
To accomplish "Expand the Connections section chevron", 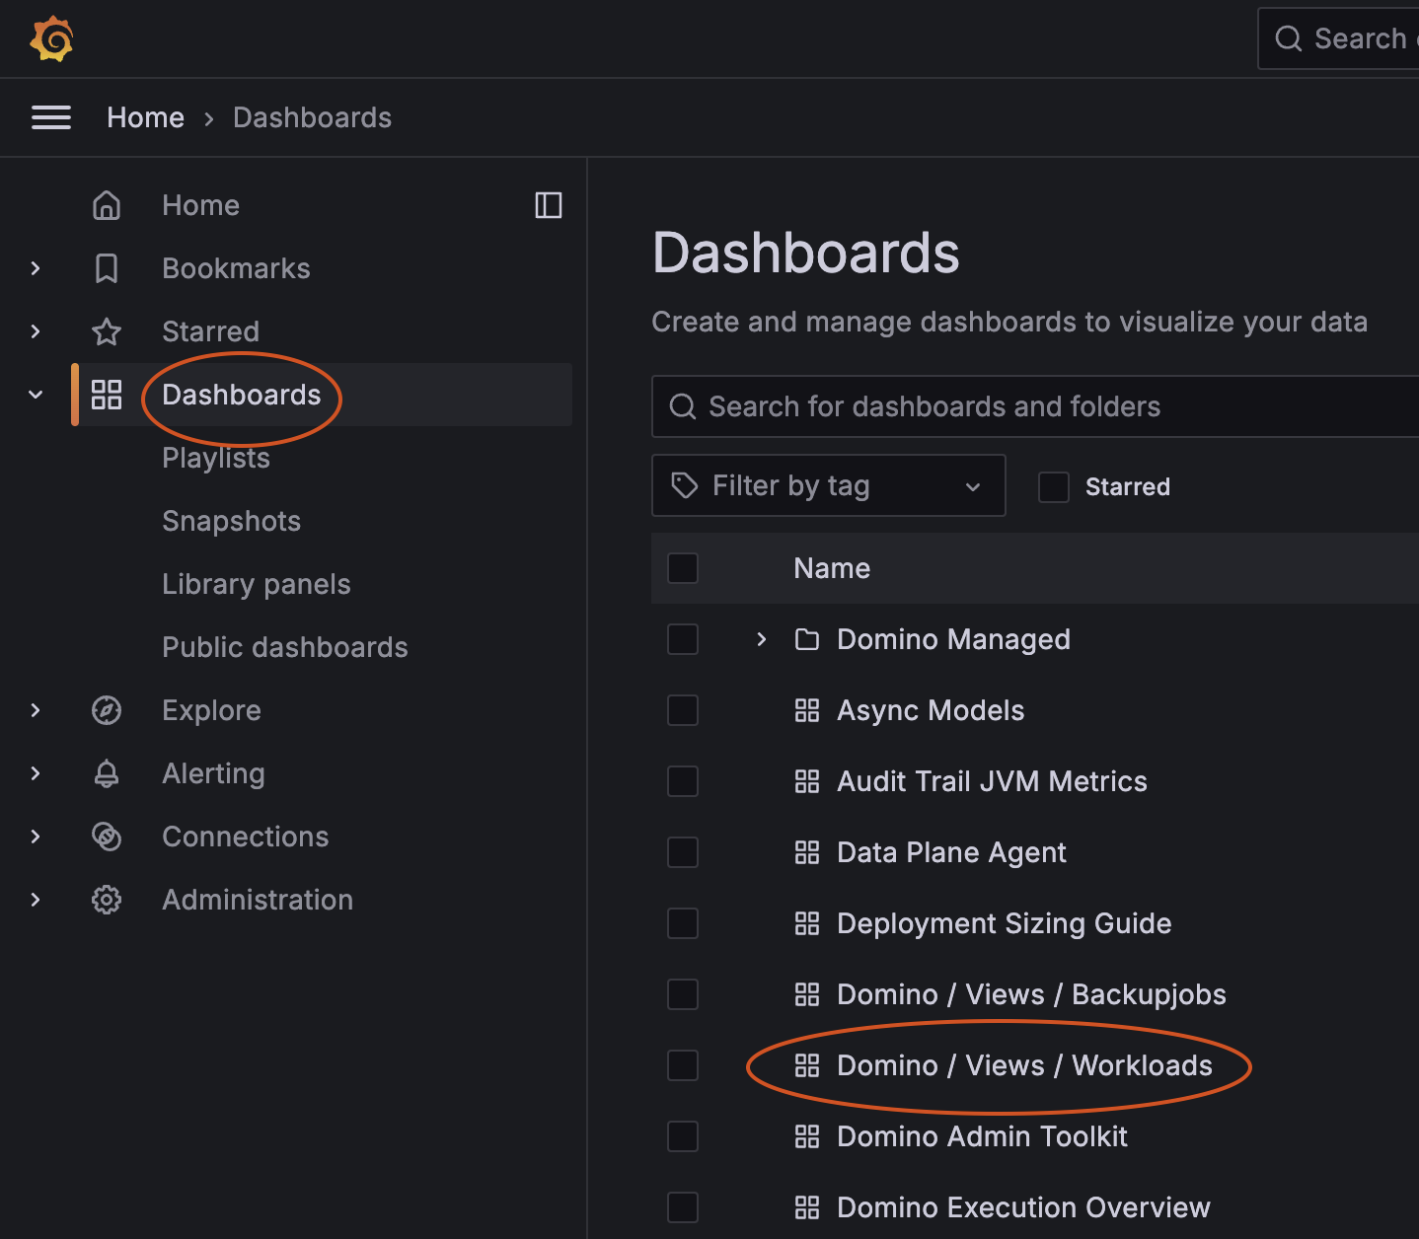I will point(36,837).
